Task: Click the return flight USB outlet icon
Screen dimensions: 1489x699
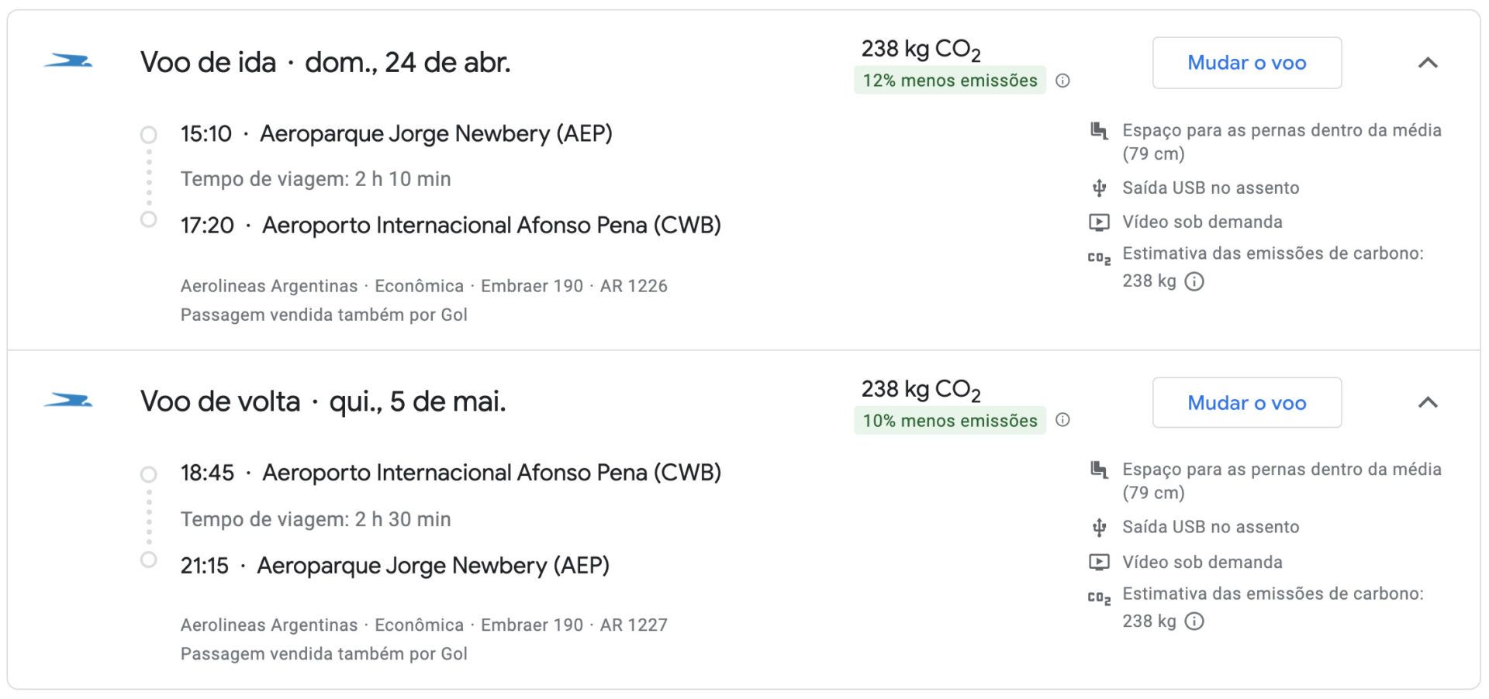Action: [x=1099, y=528]
